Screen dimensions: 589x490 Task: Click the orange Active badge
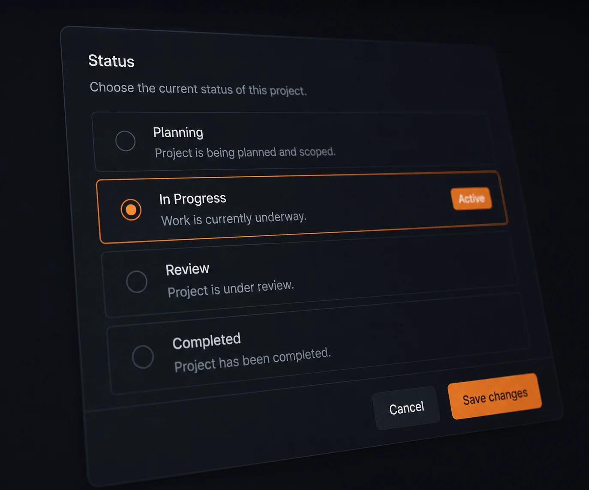[471, 199]
